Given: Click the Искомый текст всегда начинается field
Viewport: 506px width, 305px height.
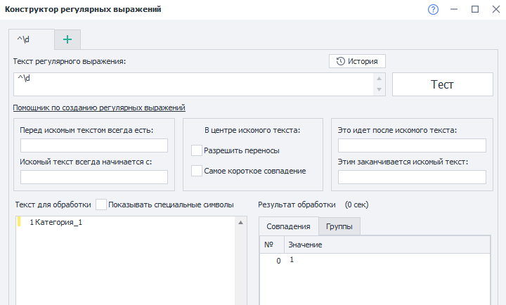Looking at the screenshot, I should coord(94,177).
